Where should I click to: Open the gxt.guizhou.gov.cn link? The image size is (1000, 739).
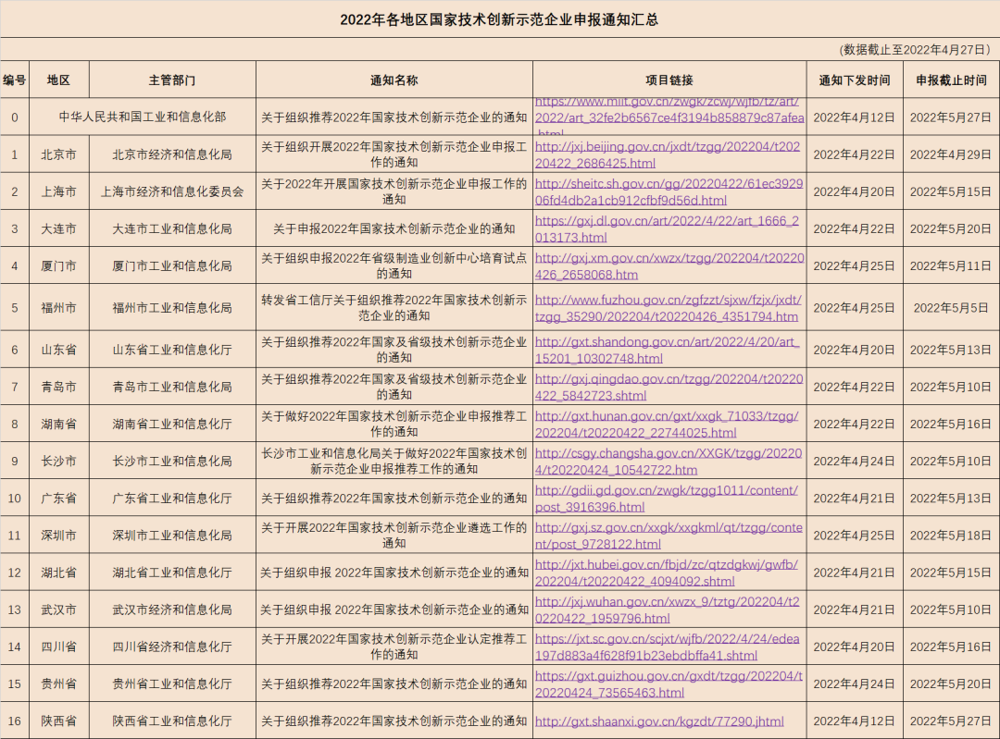669,684
